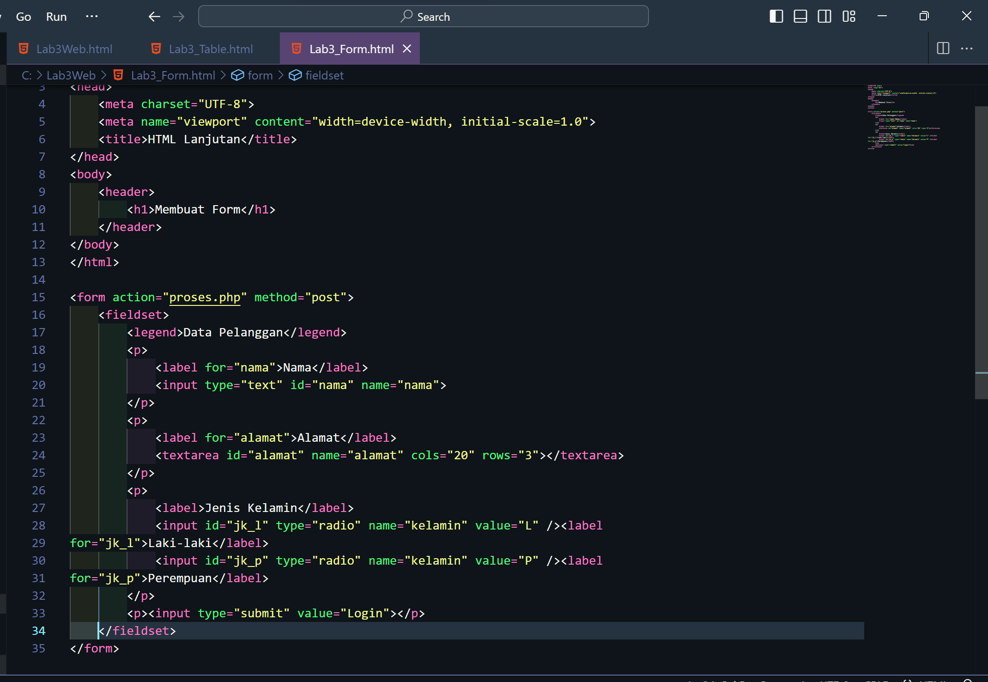Expand the Lab3Web folder breadcrumb
The height and width of the screenshot is (682, 988).
[71, 75]
